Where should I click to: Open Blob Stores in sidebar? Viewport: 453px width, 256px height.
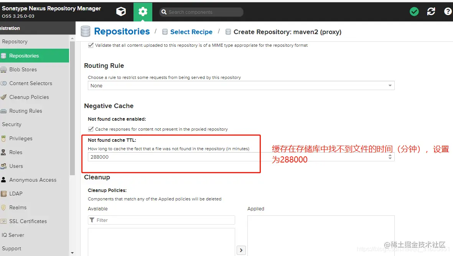click(23, 69)
